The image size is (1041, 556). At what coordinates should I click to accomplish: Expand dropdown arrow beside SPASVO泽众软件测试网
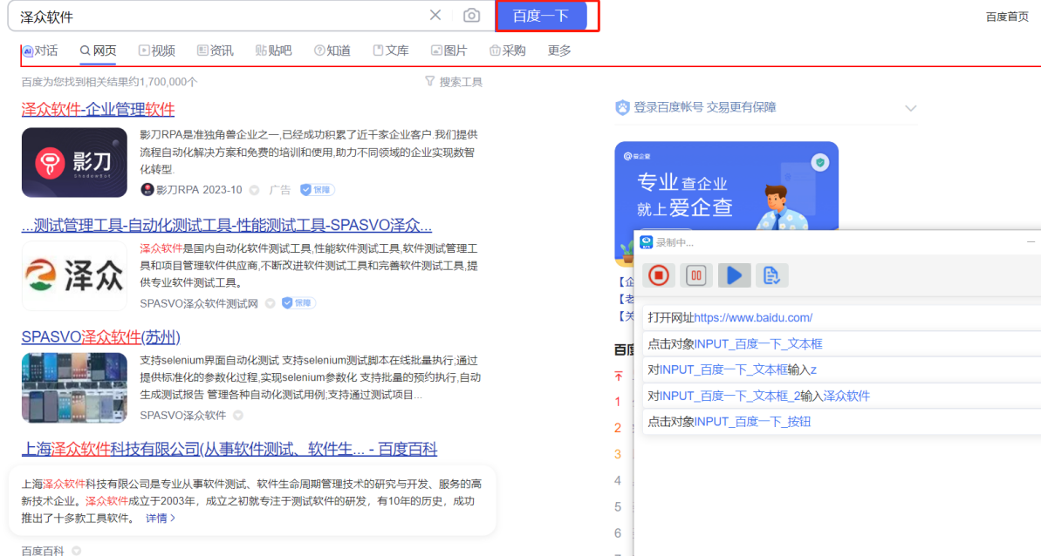pos(271,303)
